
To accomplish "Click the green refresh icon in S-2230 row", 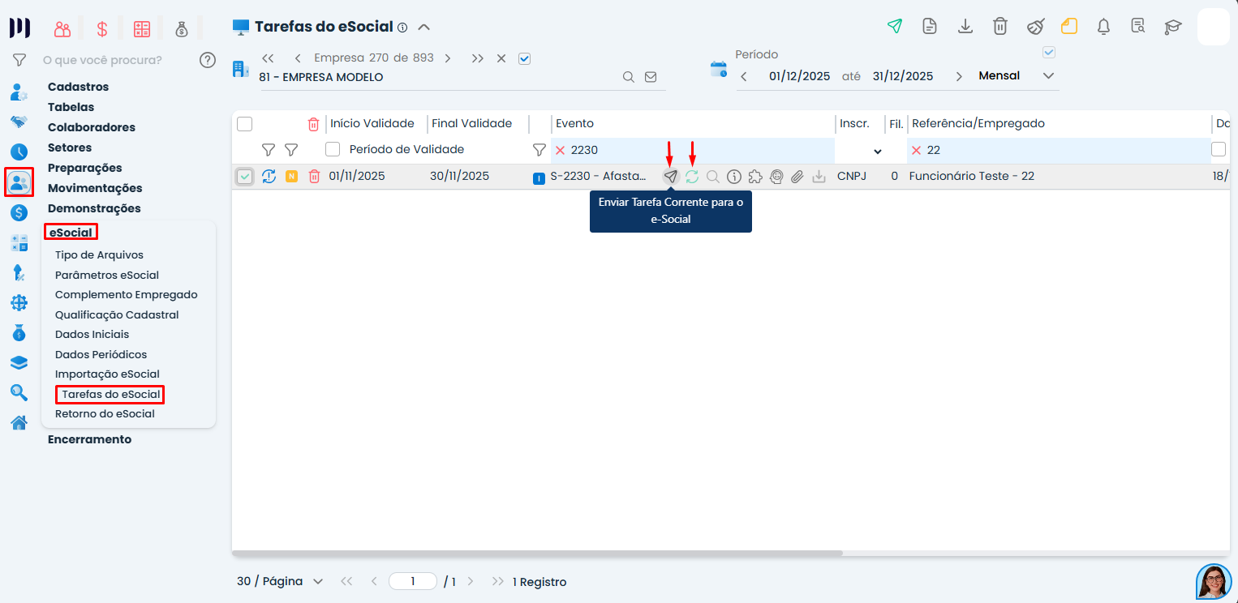I will (x=692, y=176).
